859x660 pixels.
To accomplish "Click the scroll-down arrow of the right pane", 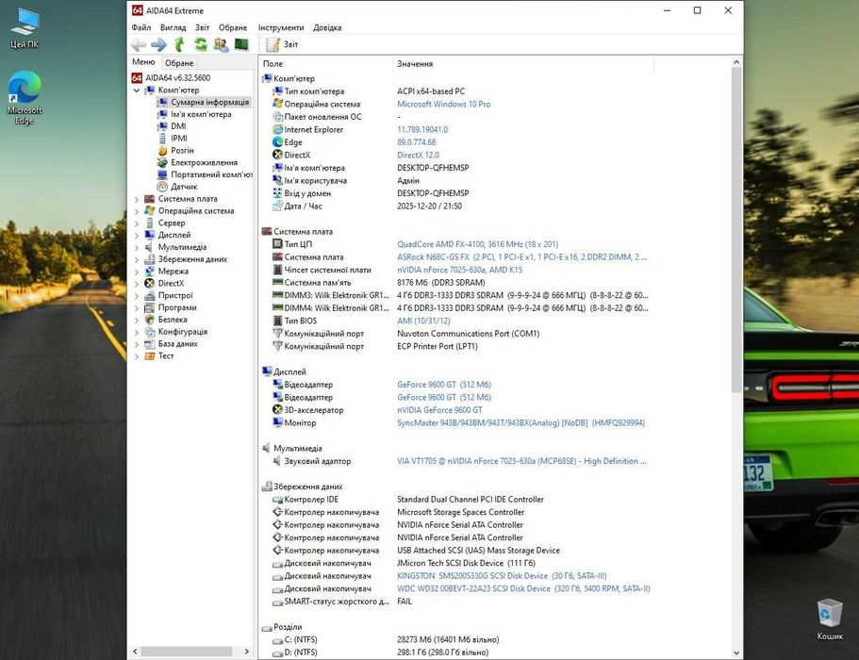I will pyautogui.click(x=736, y=652).
